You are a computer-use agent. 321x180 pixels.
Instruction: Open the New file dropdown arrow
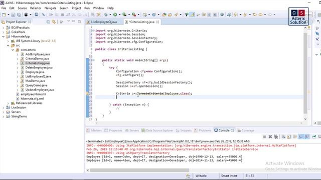point(9,14)
